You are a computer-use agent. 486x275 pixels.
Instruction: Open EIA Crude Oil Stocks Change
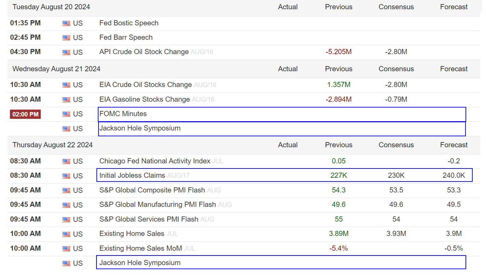click(x=145, y=85)
